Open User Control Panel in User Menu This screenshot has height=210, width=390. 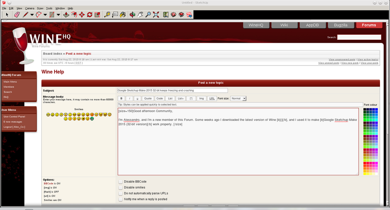[x=14, y=117]
